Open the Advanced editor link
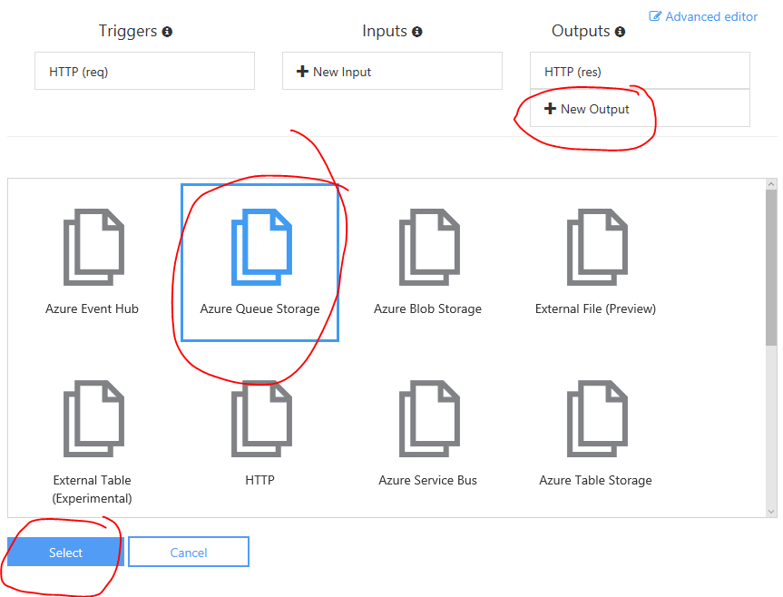This screenshot has height=597, width=783. tap(703, 16)
